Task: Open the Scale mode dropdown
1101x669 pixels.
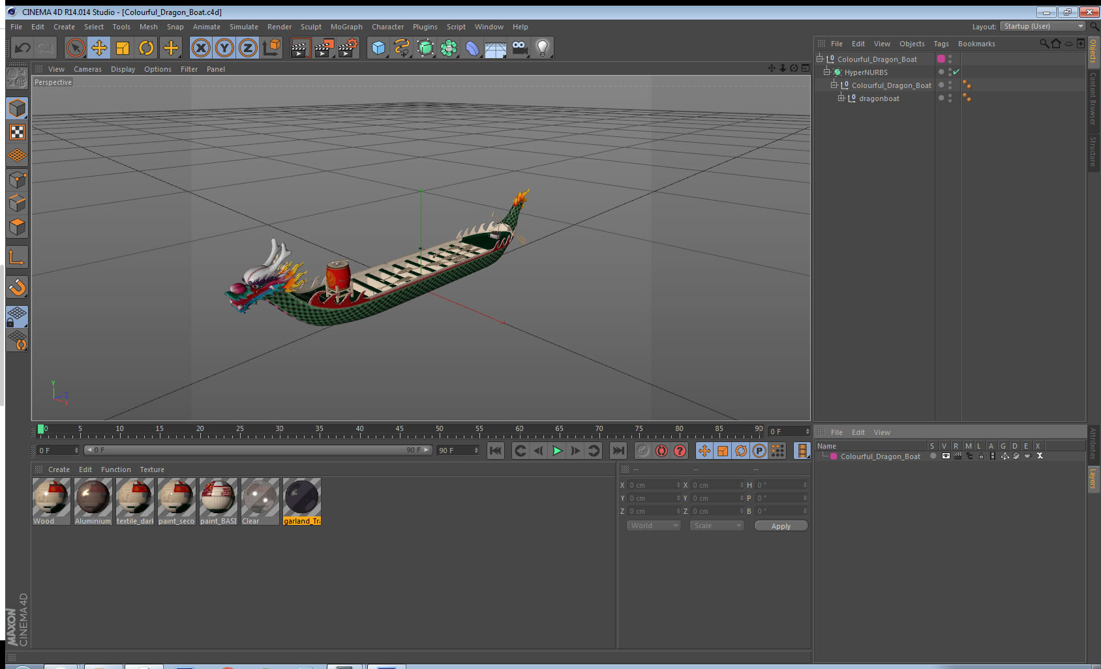Action: pos(717,526)
